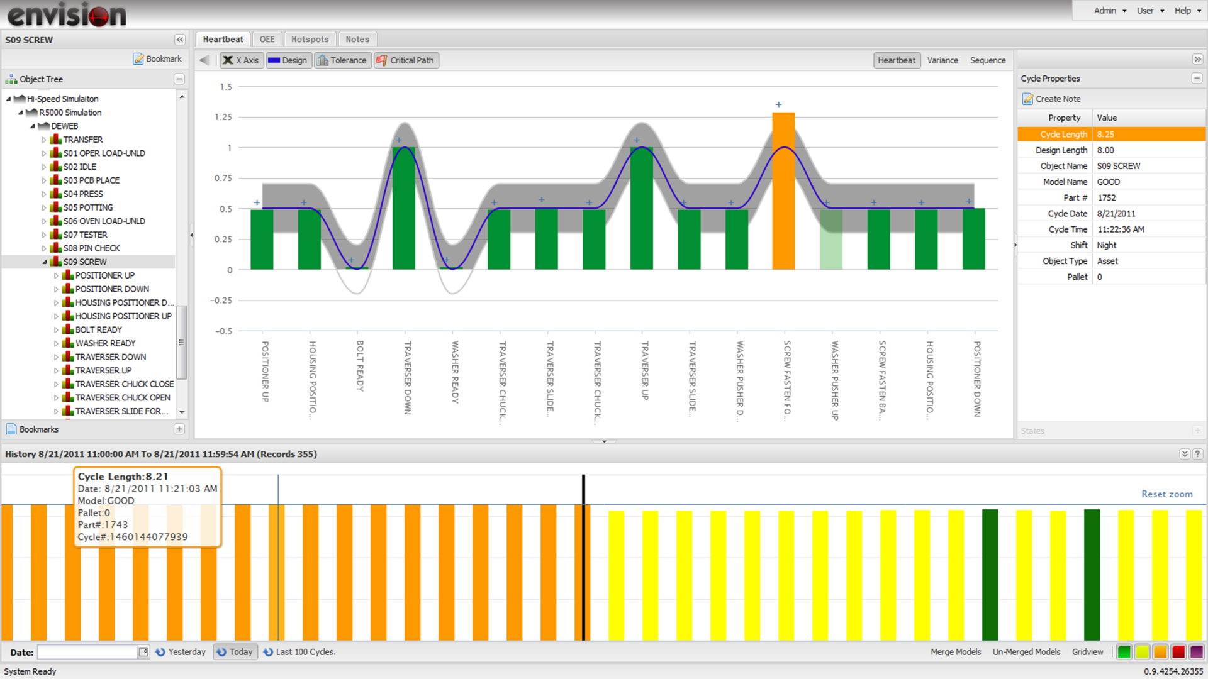The image size is (1208, 679).
Task: Collapse the S09 SCREW tree node
Action: pos(44,262)
